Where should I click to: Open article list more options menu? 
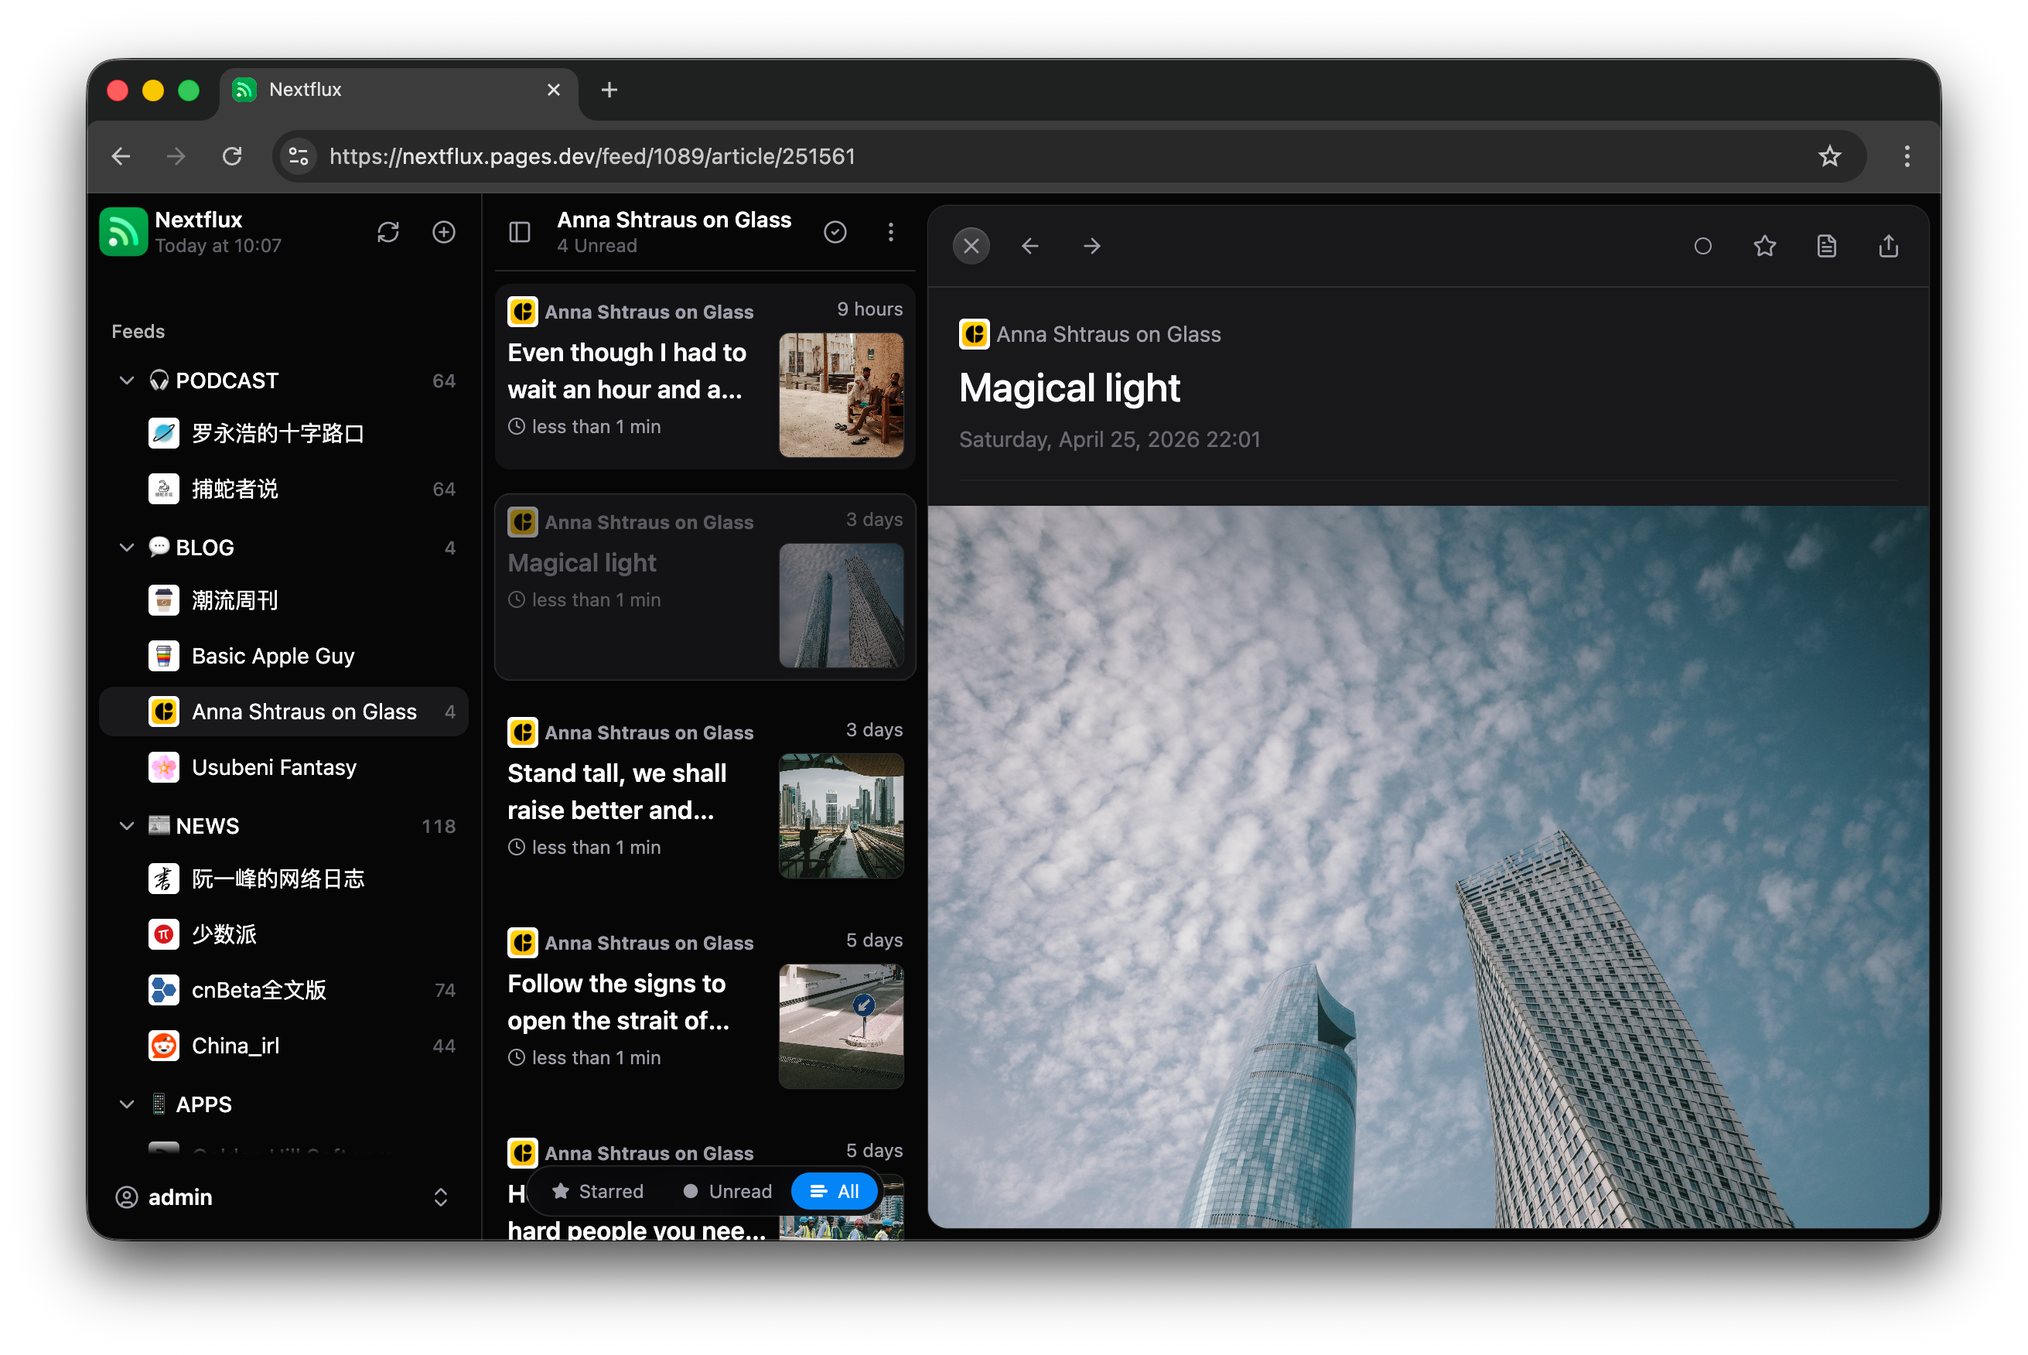[891, 231]
